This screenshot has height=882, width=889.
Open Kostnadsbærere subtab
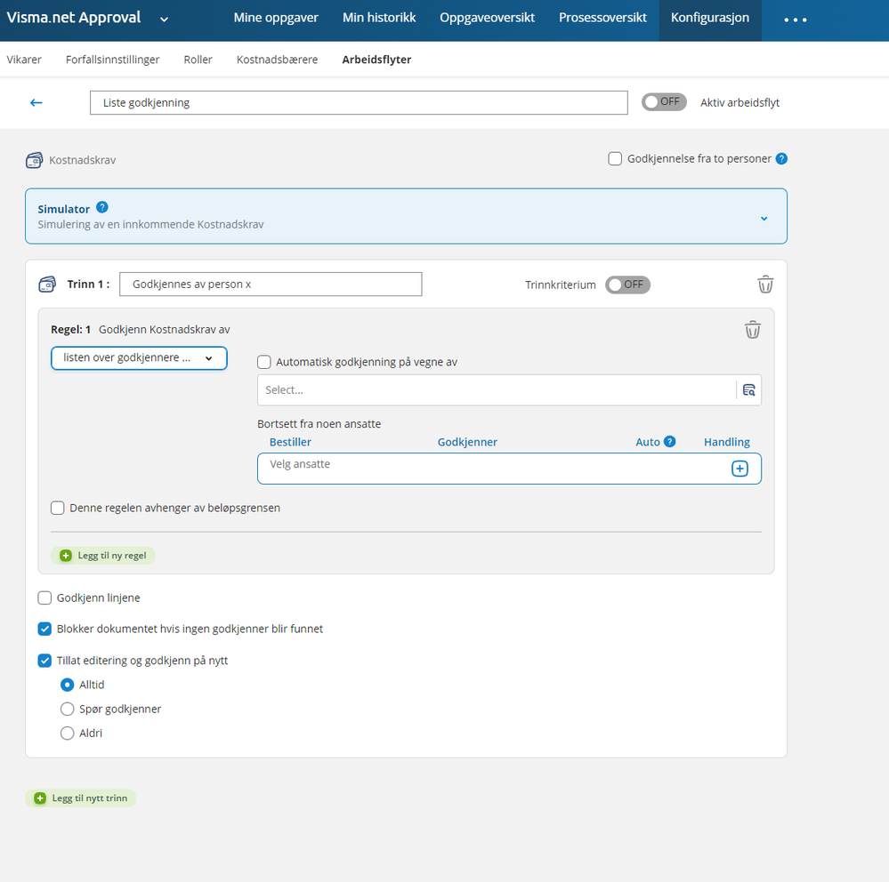tap(278, 60)
